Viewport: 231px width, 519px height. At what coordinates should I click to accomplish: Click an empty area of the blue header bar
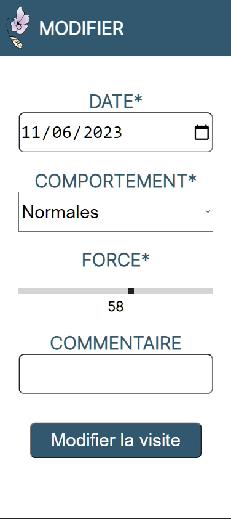[x=178, y=28]
